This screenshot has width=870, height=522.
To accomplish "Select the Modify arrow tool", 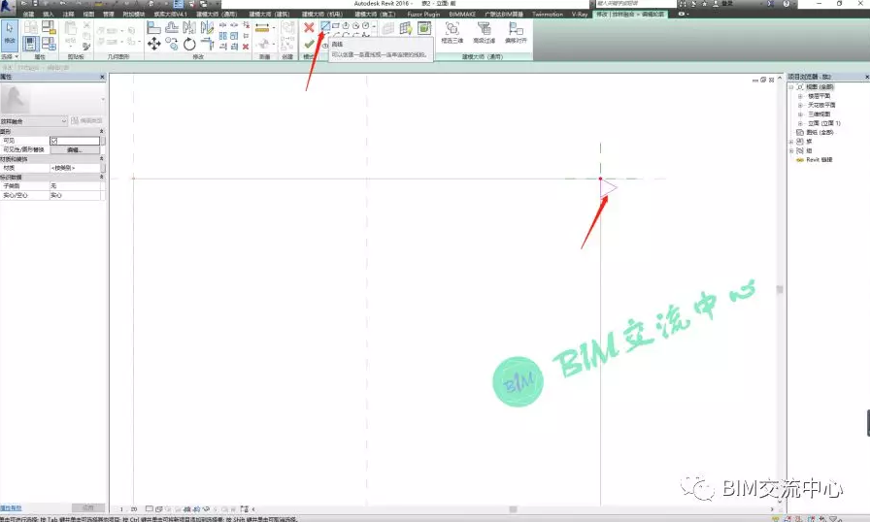I will pyautogui.click(x=10, y=33).
